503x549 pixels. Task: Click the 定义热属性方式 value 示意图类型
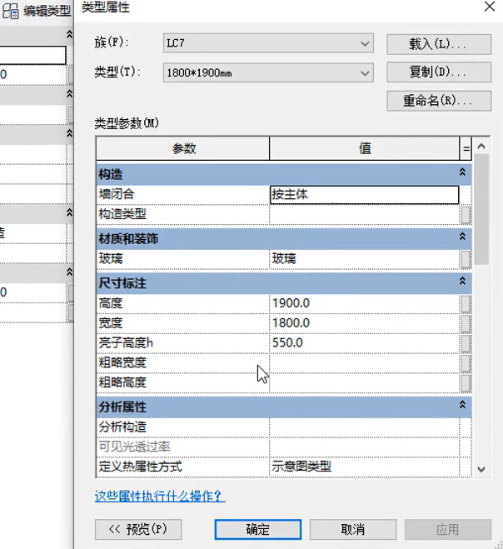(x=364, y=467)
